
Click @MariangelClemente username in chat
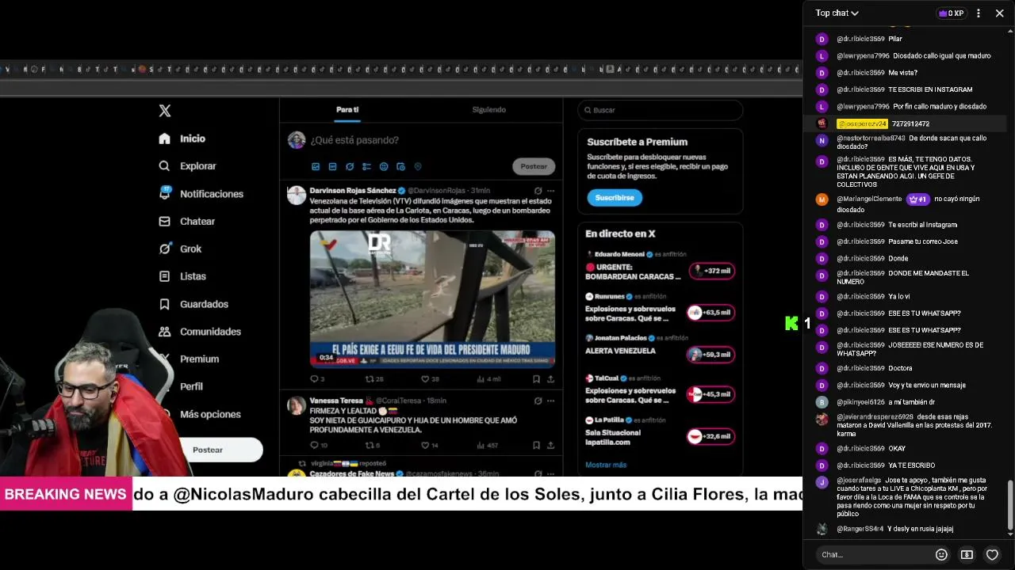(x=869, y=199)
